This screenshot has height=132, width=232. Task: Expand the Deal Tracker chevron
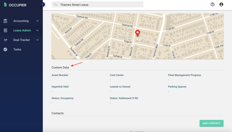pos(37,40)
